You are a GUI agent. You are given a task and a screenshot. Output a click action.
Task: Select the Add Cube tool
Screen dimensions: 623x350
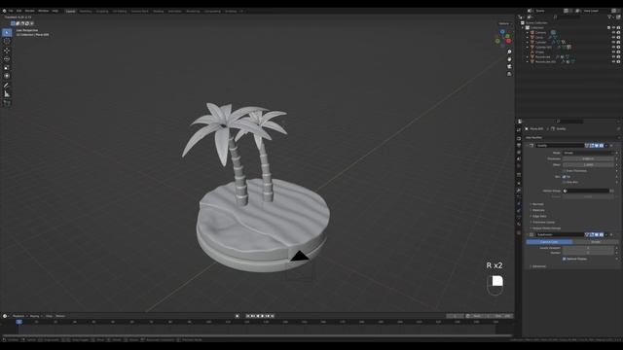[x=7, y=103]
